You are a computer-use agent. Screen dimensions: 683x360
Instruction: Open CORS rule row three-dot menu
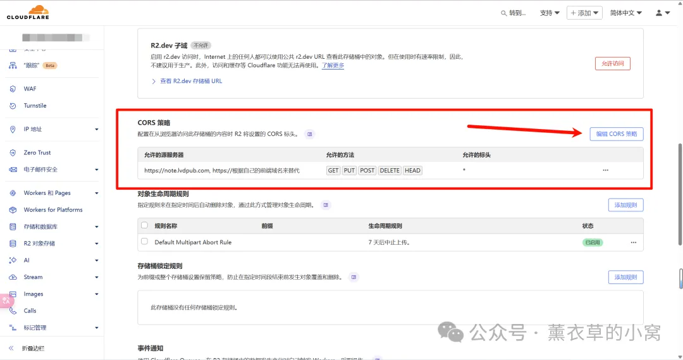tap(605, 170)
